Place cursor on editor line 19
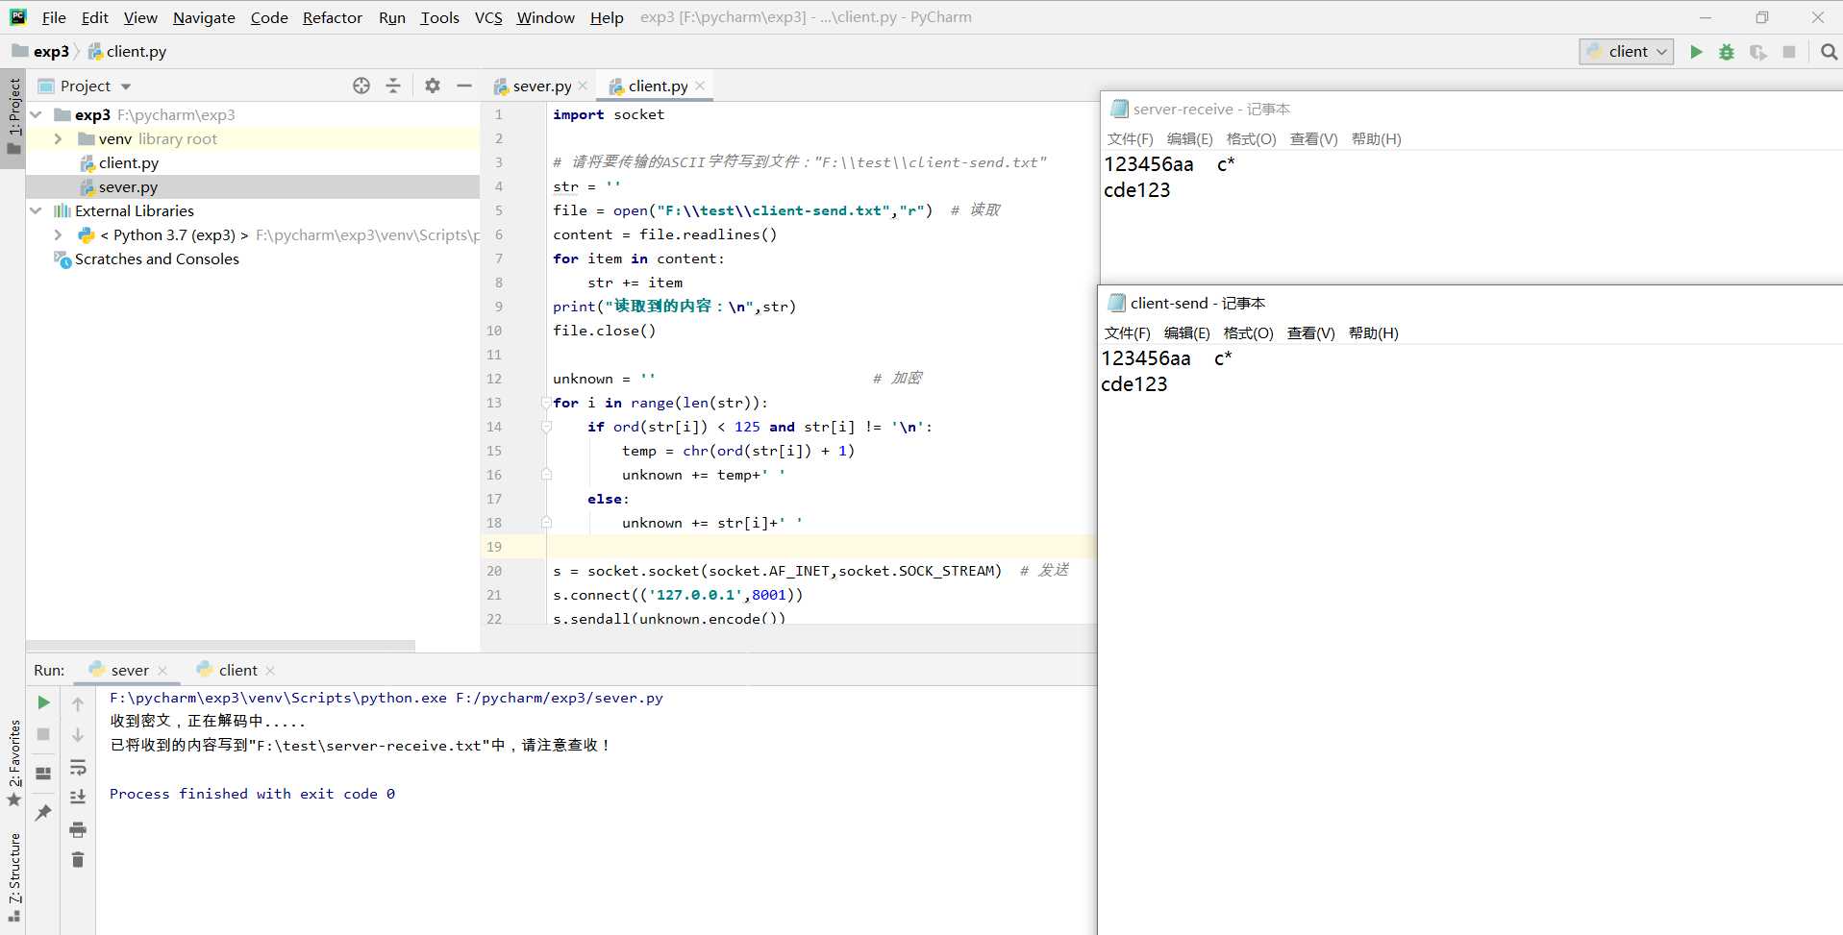Viewport: 1843px width, 935px height. [x=822, y=547]
